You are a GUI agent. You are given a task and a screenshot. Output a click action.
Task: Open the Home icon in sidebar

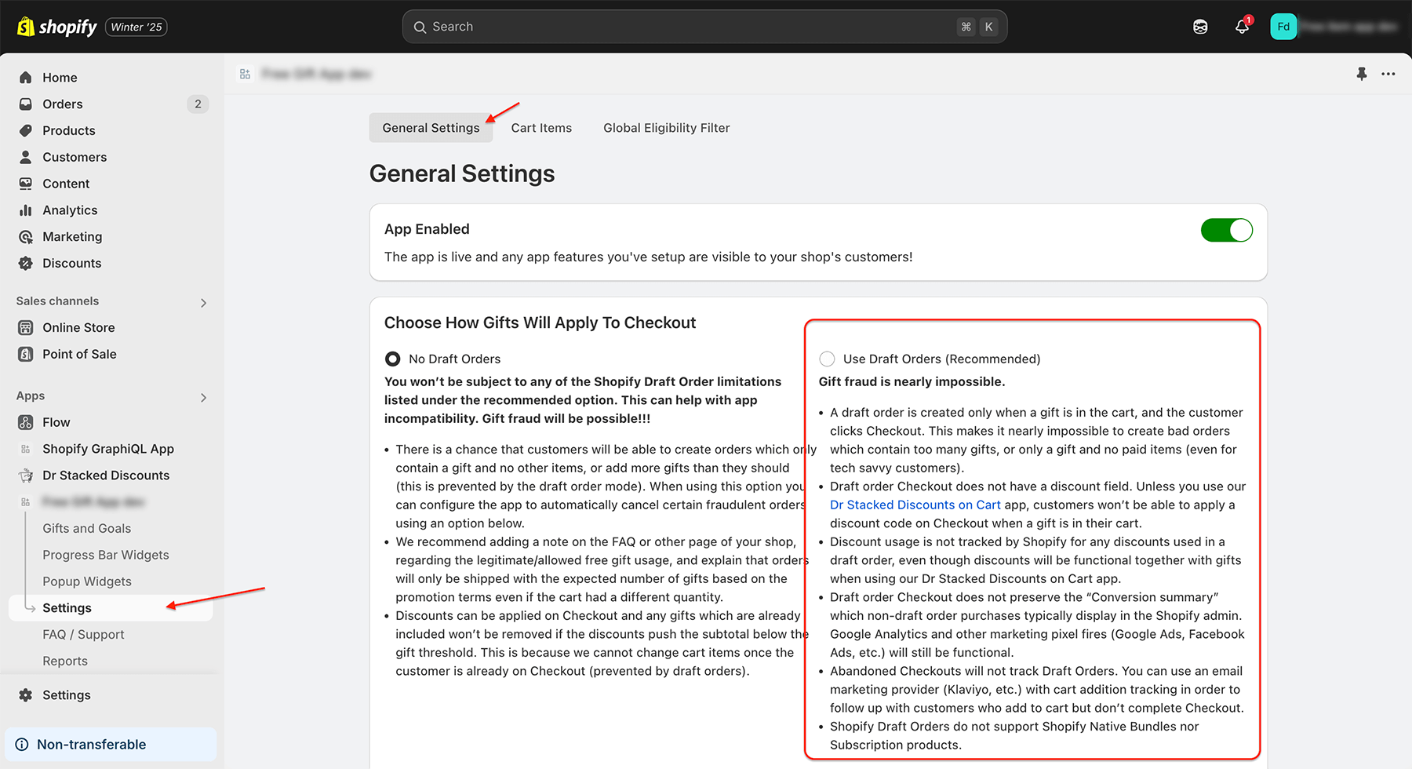[26, 77]
